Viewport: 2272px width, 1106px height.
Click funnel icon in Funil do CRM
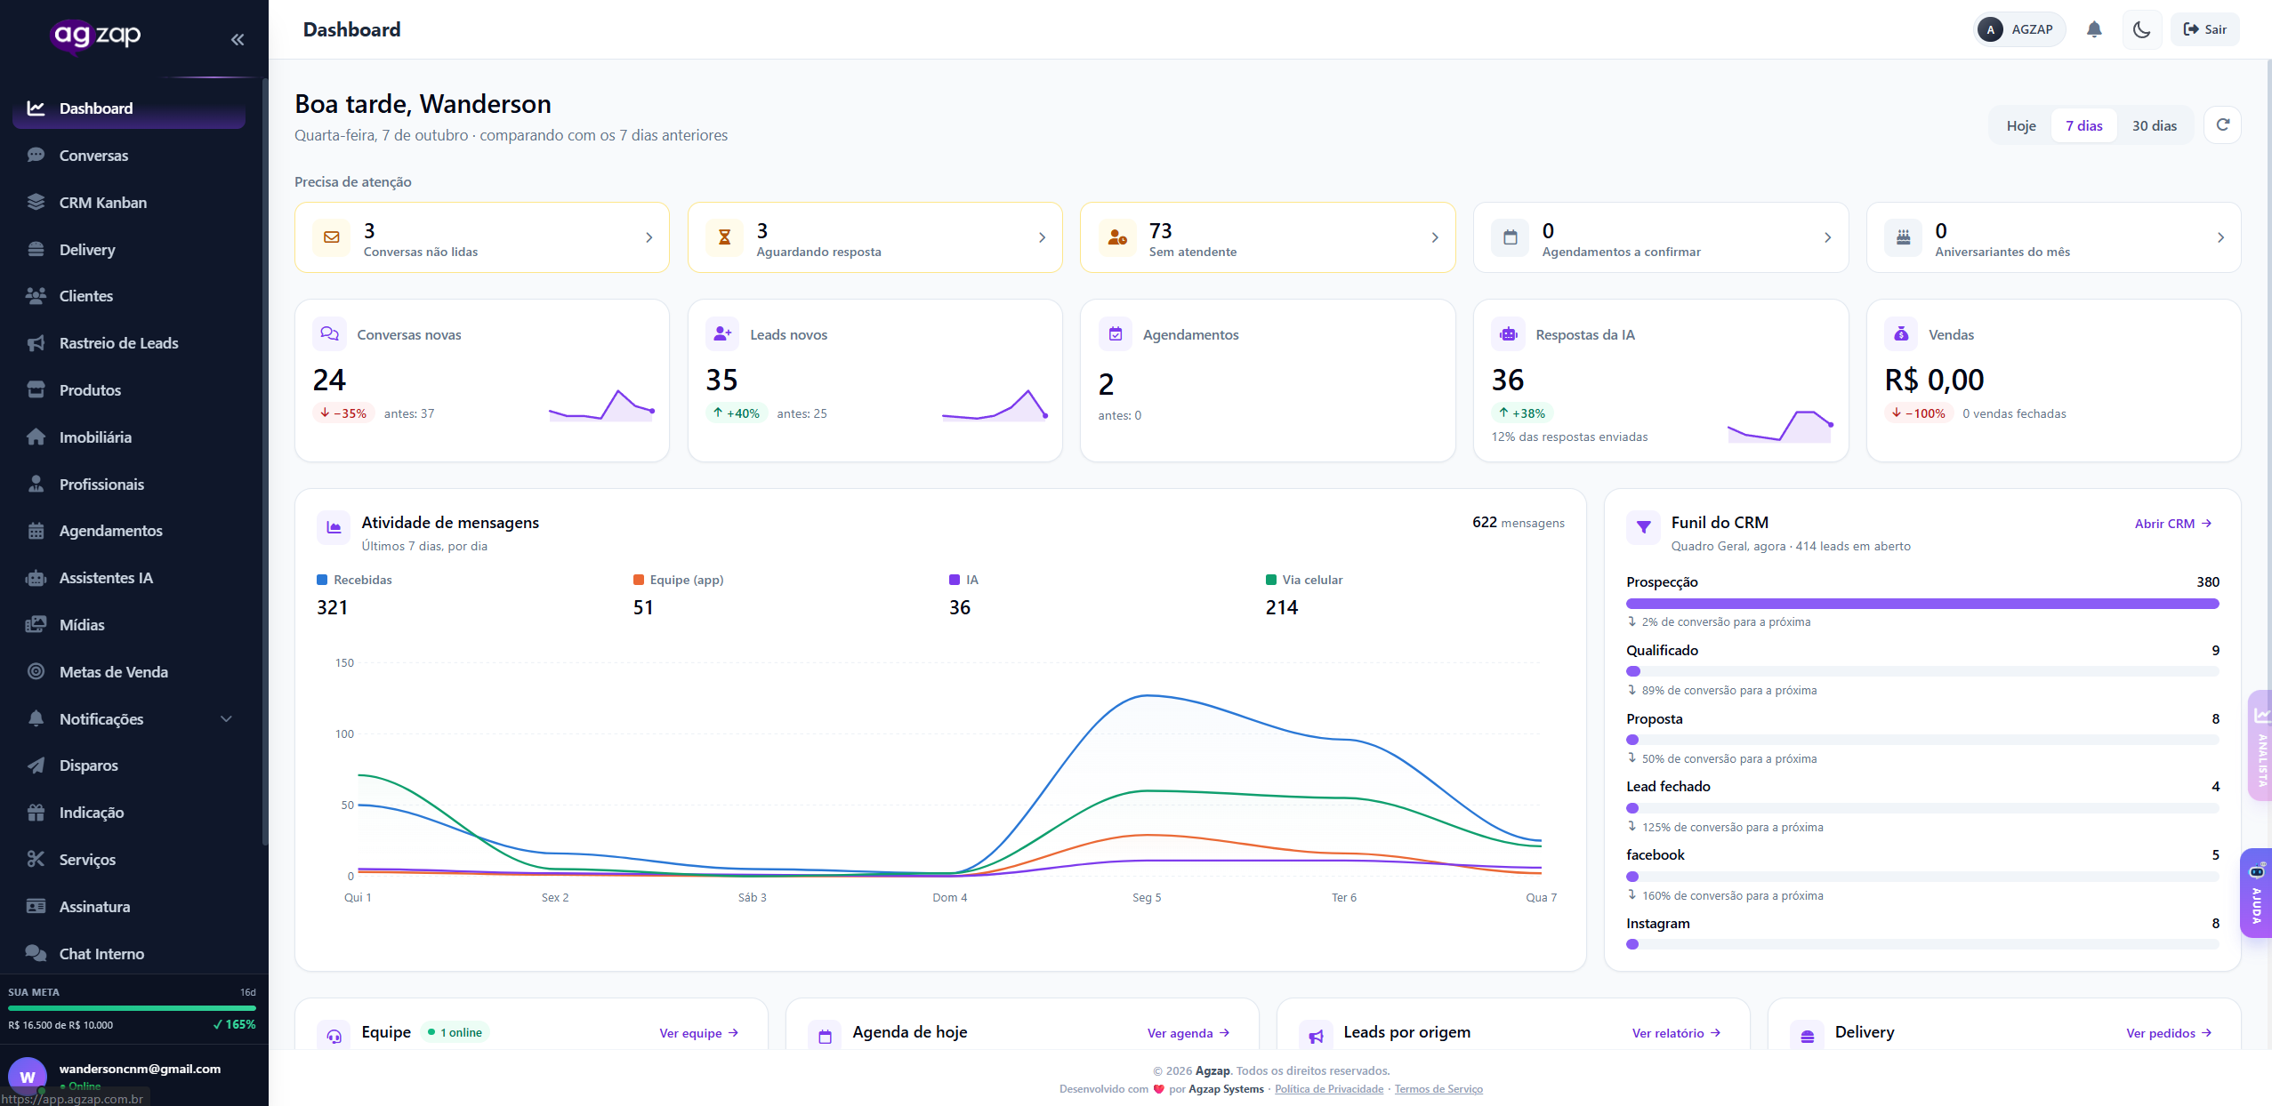1643,527
